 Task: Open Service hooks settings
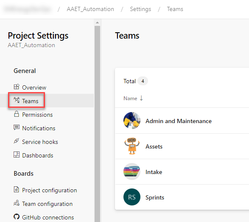pos(40,142)
